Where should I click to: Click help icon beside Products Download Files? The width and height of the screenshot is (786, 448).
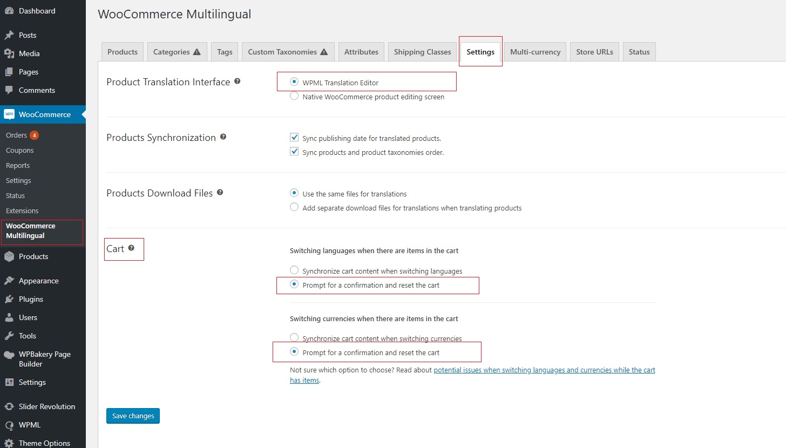click(220, 193)
